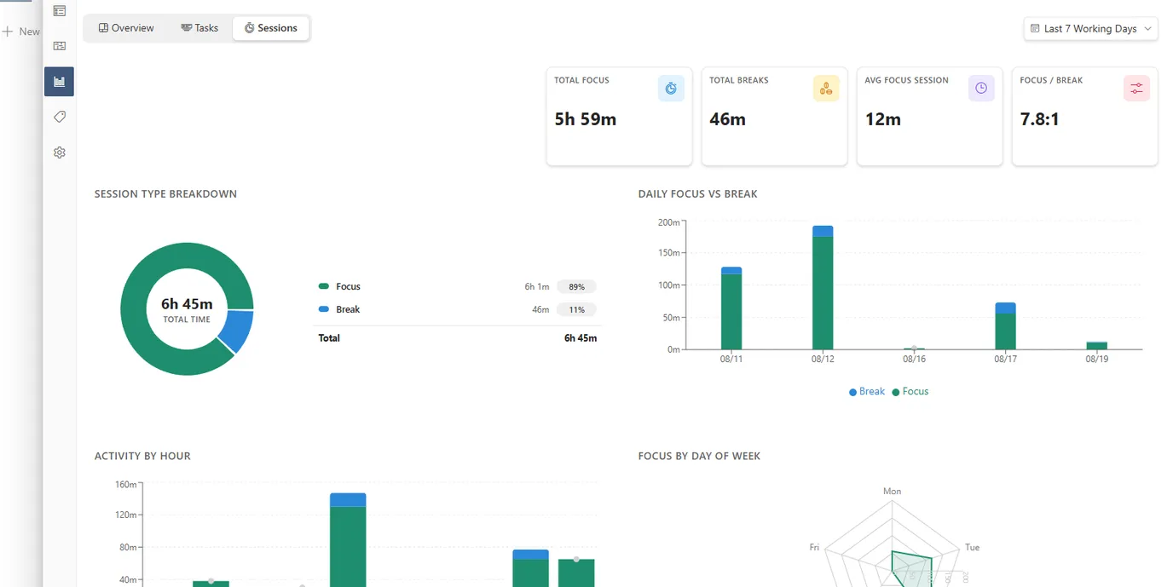Open the settings gear in sidebar
Viewport: 1173px width, 587px height.
pos(59,153)
